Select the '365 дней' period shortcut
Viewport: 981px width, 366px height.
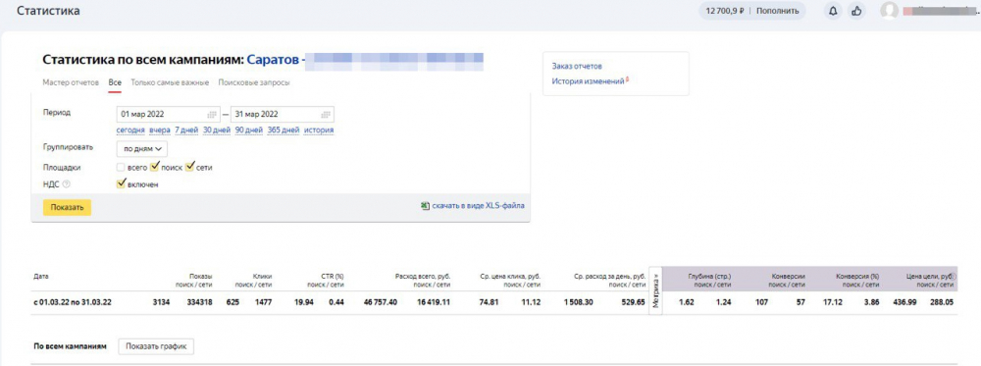point(284,131)
